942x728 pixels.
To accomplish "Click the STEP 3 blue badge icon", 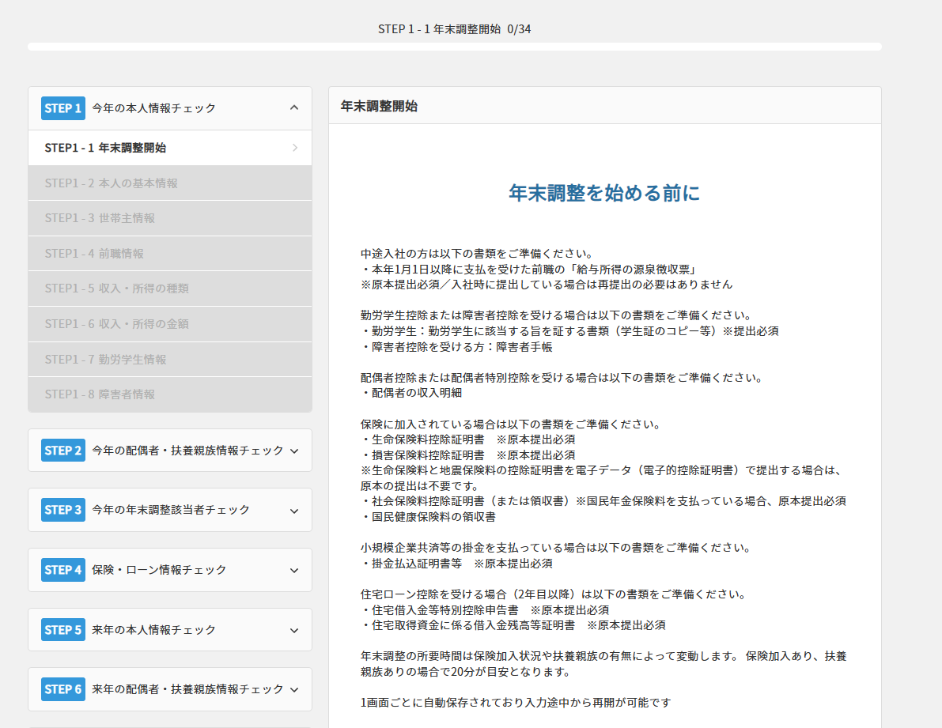I will pyautogui.click(x=62, y=510).
